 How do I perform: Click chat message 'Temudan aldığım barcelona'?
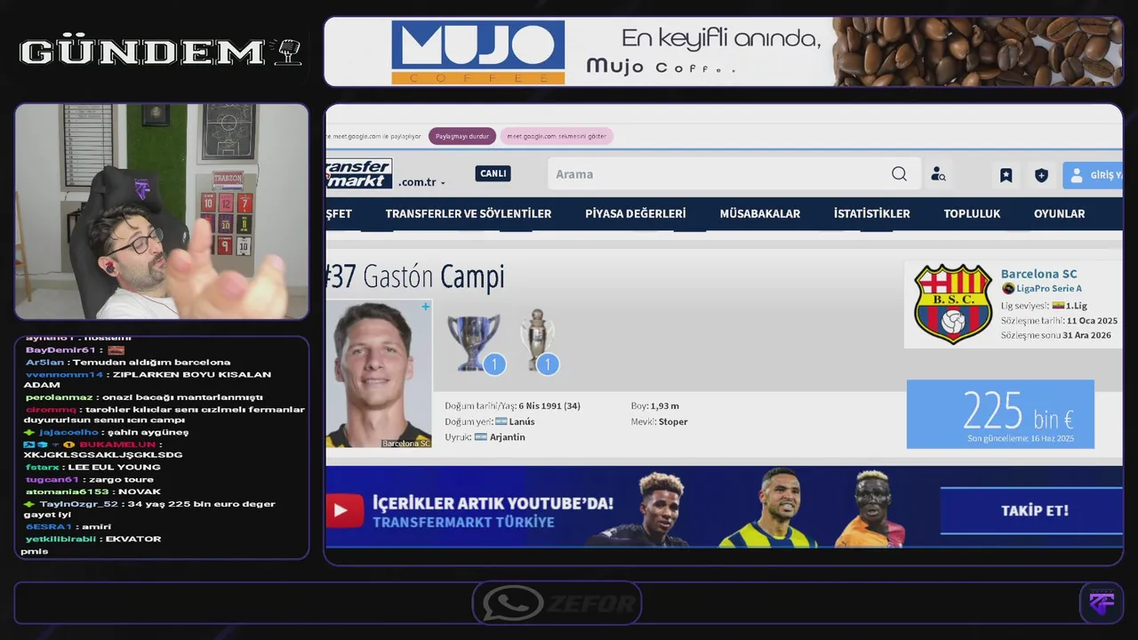point(151,362)
